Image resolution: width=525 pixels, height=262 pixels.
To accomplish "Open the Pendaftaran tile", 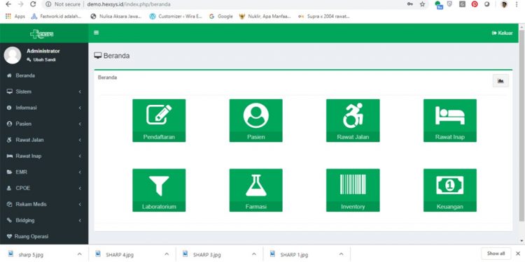I will pos(159,120).
